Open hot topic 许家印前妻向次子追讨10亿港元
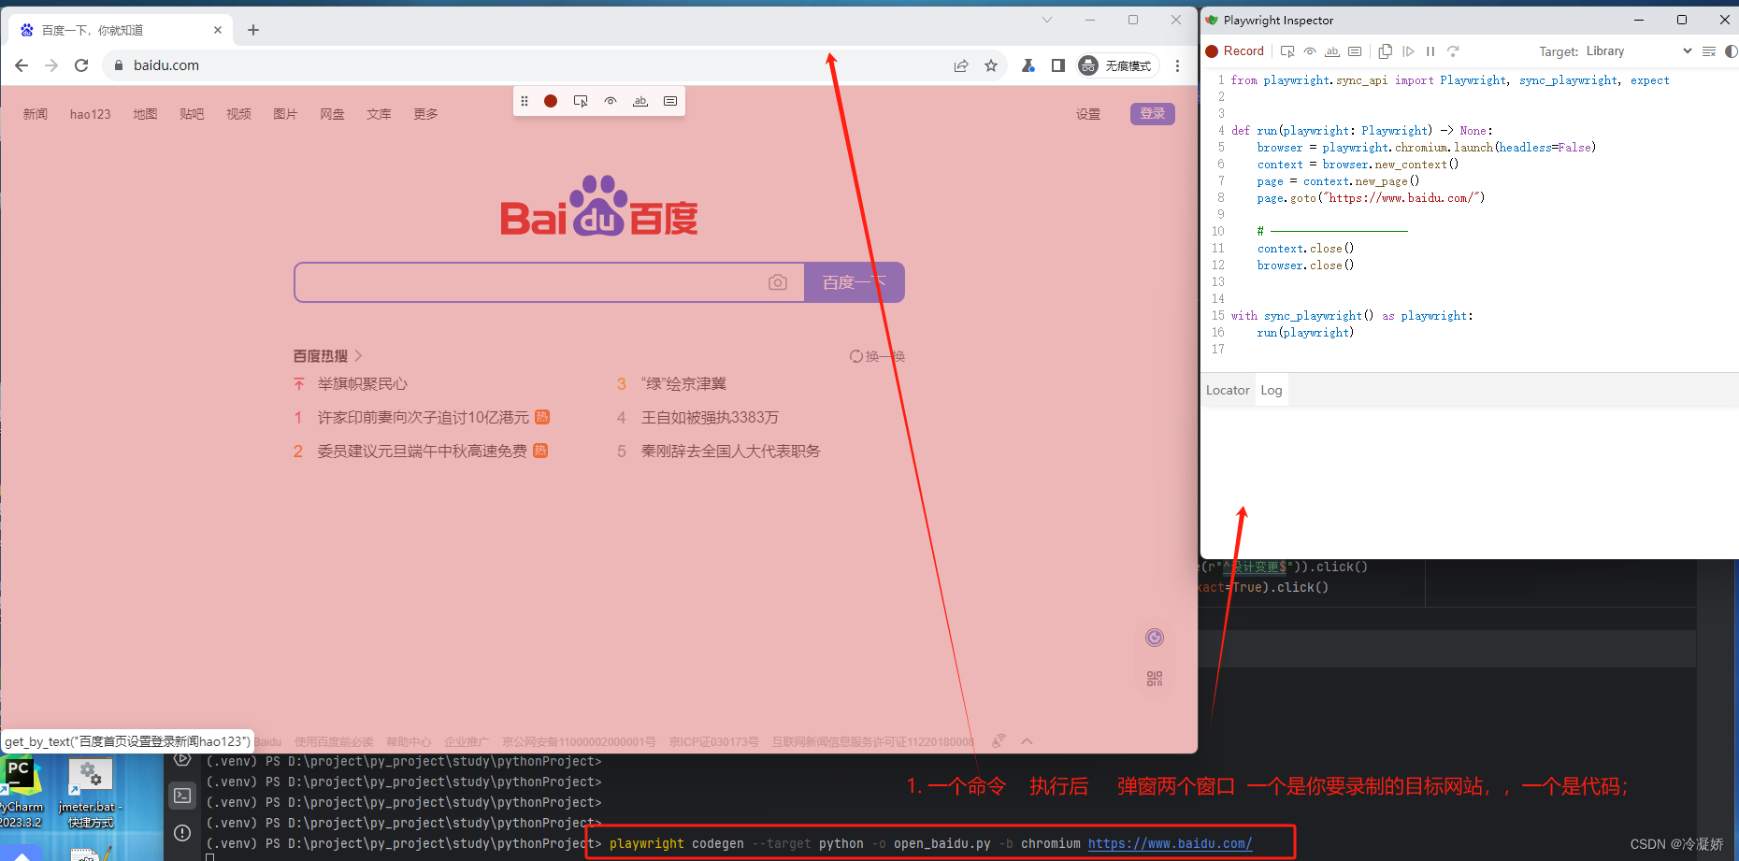This screenshot has width=1739, height=861. point(423,418)
